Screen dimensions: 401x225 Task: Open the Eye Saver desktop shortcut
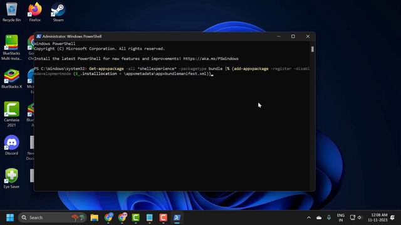(11, 178)
